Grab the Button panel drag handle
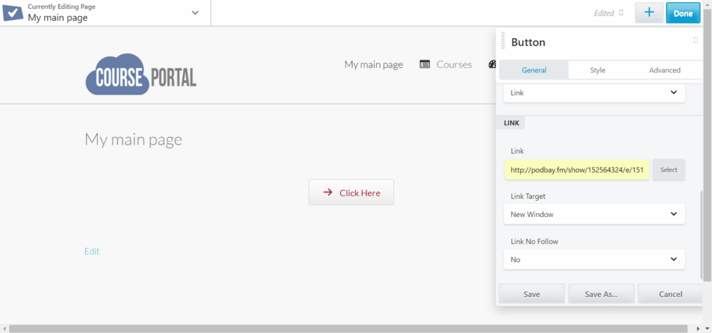 tap(503, 41)
